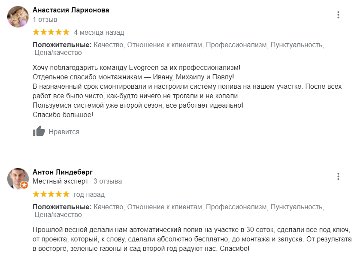Viewport: 357px width, 256px height.
Task: Click the 'год назад' timestamp
Action: [89, 194]
